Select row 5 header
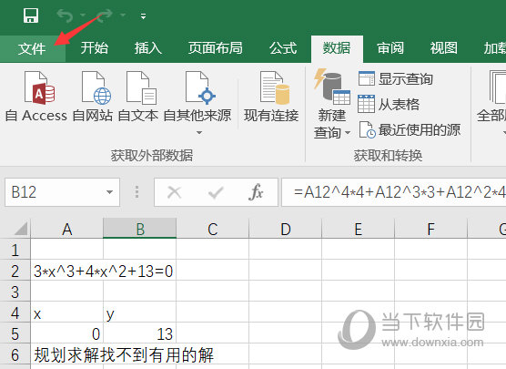Viewport: 506px width, 369px height. click(x=15, y=333)
